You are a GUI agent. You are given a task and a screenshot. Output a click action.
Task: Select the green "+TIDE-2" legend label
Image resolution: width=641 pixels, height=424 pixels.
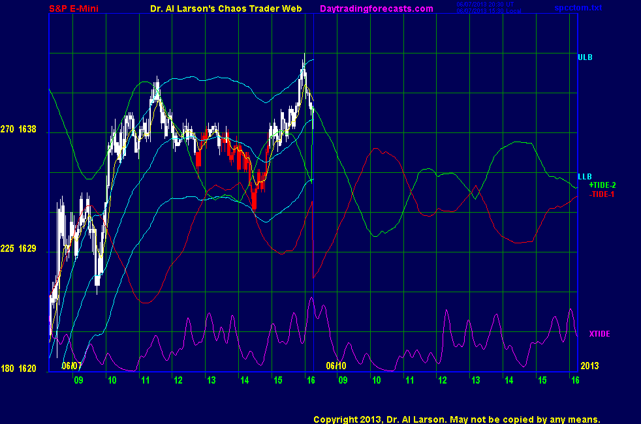(x=602, y=185)
